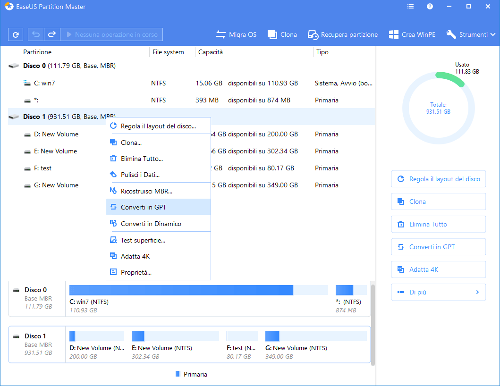Image resolution: width=500 pixels, height=386 pixels.
Task: Expand the Di più side panel option
Action: 439,292
